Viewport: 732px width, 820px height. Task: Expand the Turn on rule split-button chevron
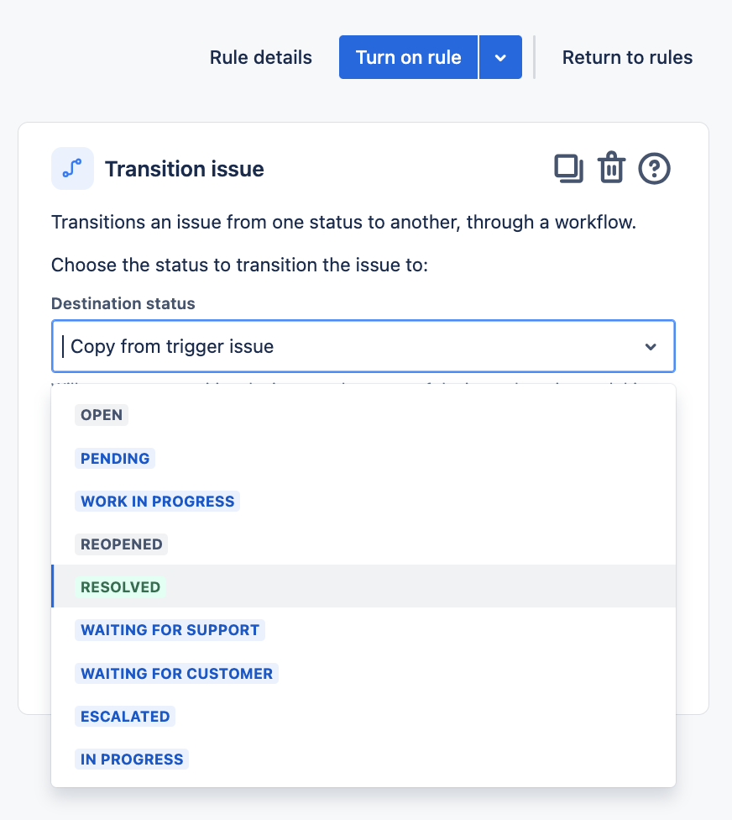tap(500, 57)
